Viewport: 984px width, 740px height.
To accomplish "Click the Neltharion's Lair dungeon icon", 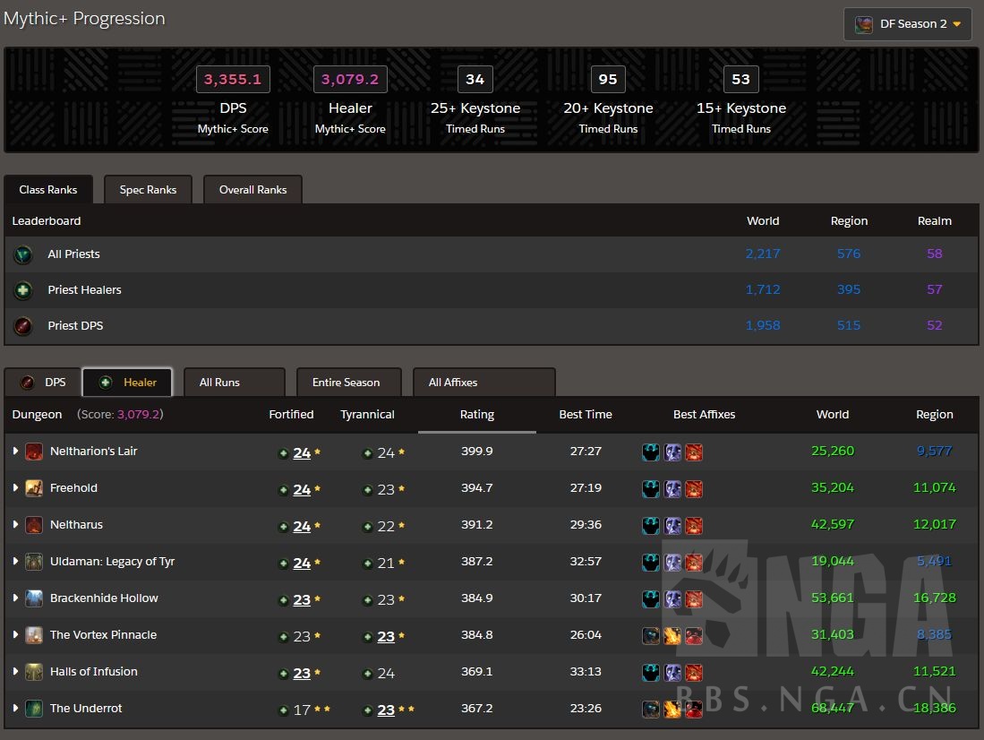I will point(34,452).
